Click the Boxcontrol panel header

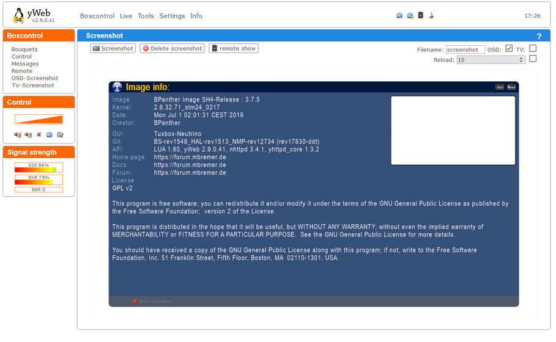tap(39, 36)
